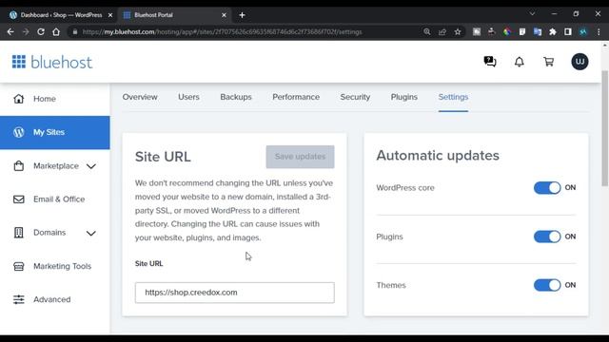Click the Domains building icon

tap(19, 233)
